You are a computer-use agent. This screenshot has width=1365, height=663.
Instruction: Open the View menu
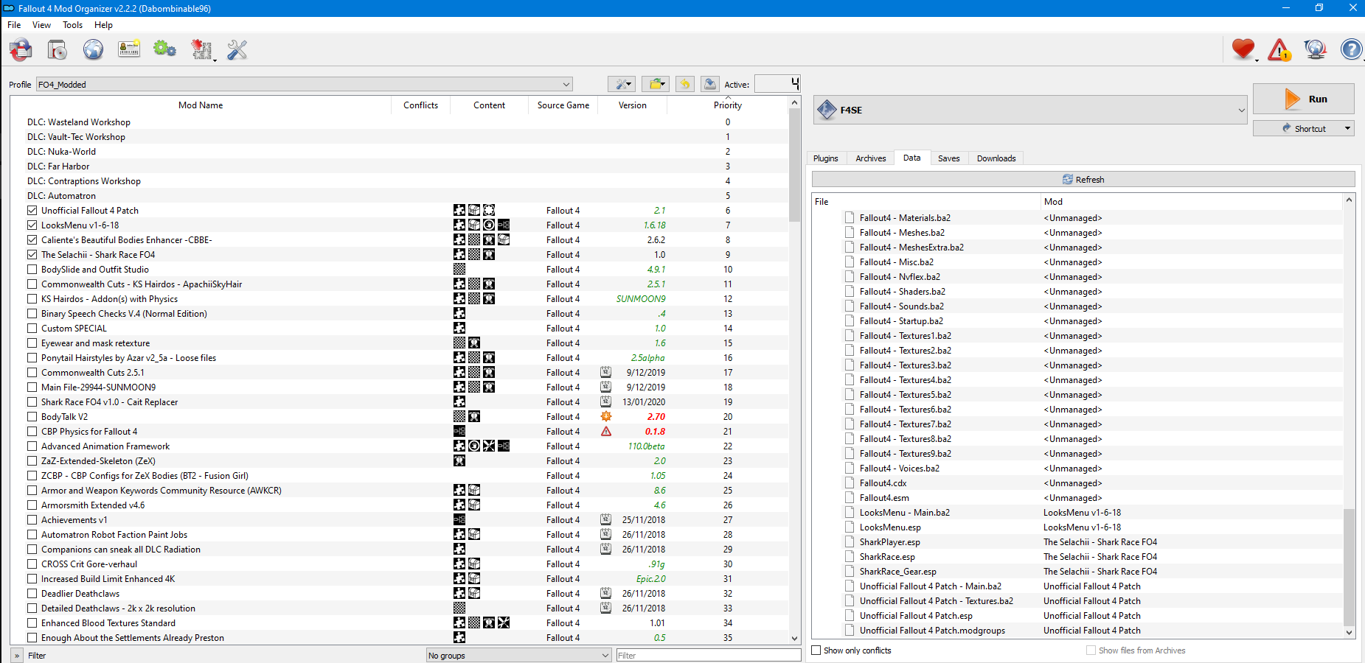[41, 25]
